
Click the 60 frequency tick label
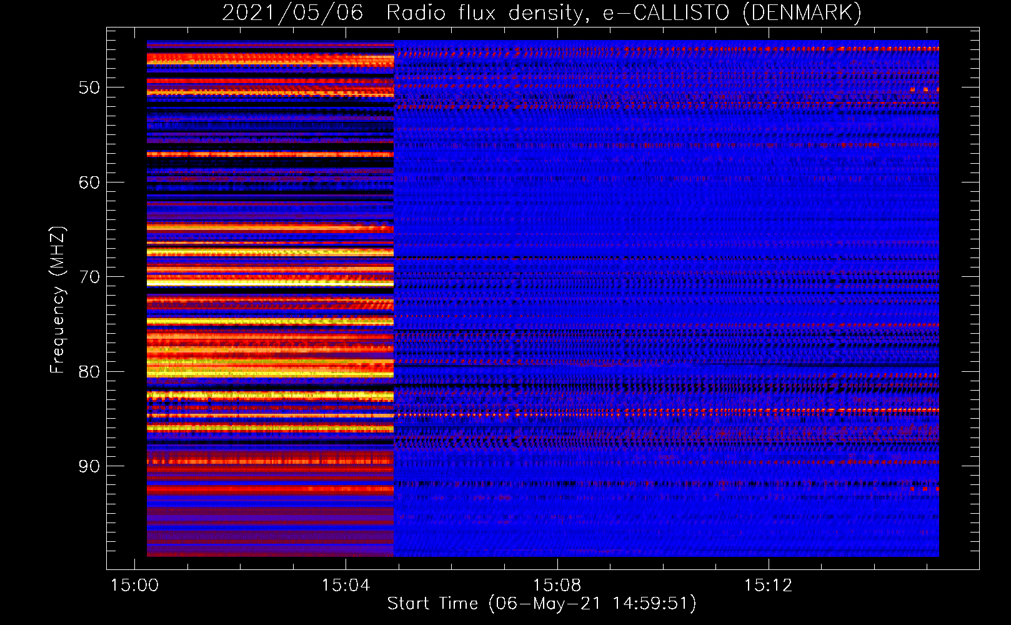[89, 182]
